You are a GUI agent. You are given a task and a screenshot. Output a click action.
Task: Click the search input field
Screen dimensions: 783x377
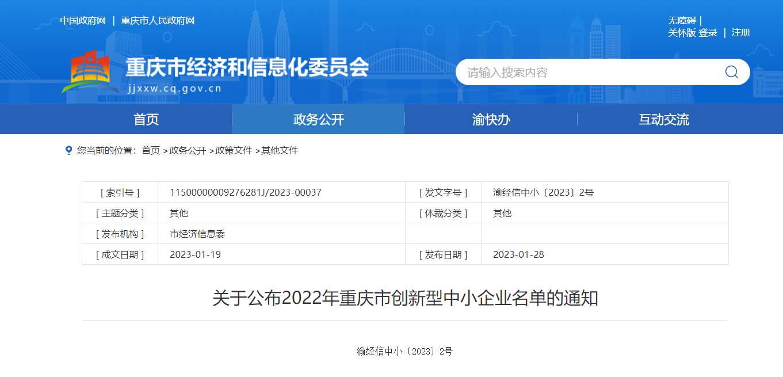click(x=587, y=73)
